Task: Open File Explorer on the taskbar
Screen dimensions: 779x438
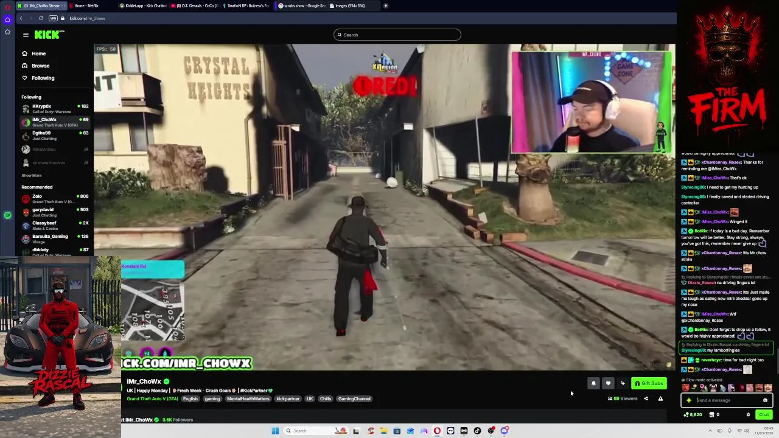Action: point(383,431)
